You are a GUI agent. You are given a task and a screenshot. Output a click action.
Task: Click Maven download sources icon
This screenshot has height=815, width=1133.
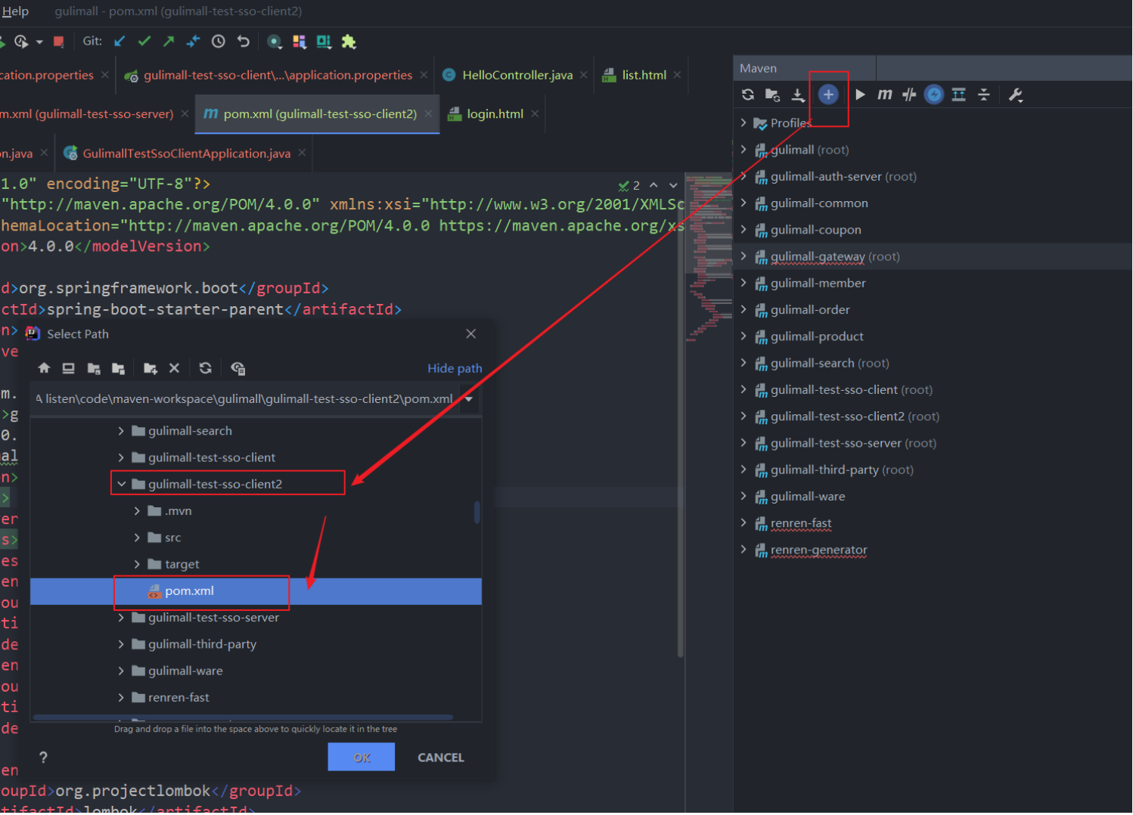coord(798,95)
